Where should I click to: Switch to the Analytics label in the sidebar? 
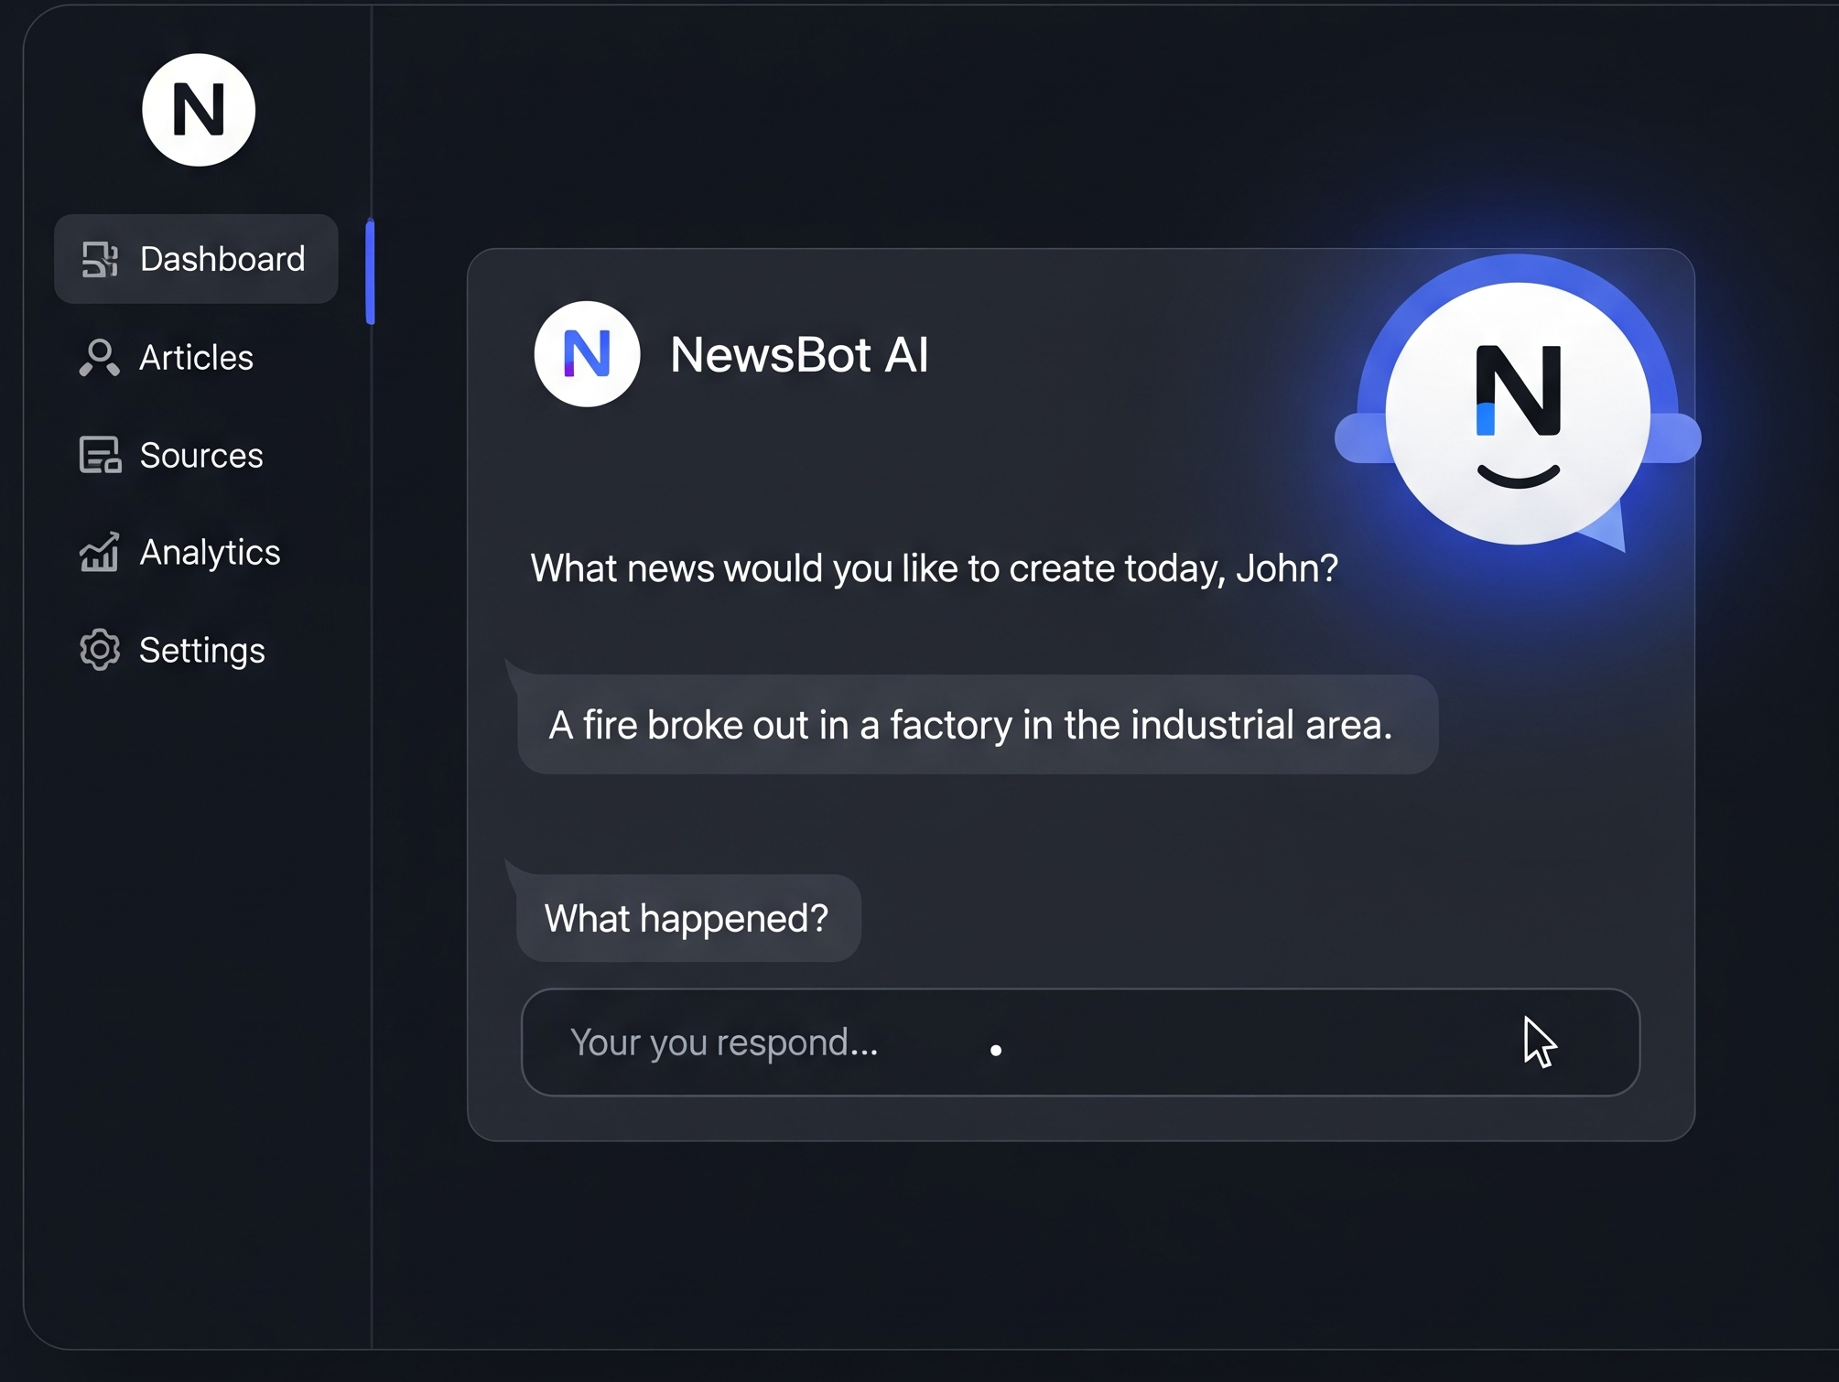pyautogui.click(x=210, y=553)
